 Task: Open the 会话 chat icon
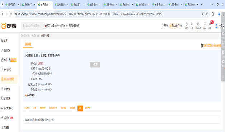click(205, 26)
